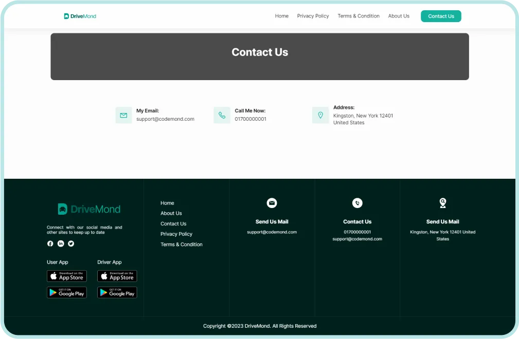Click the first footer Send Us Mail heading
The image size is (519, 339).
272,222
